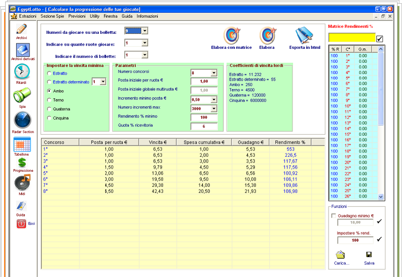
Task: Enable the Guadagno minimo checkbox
Action: (x=333, y=215)
